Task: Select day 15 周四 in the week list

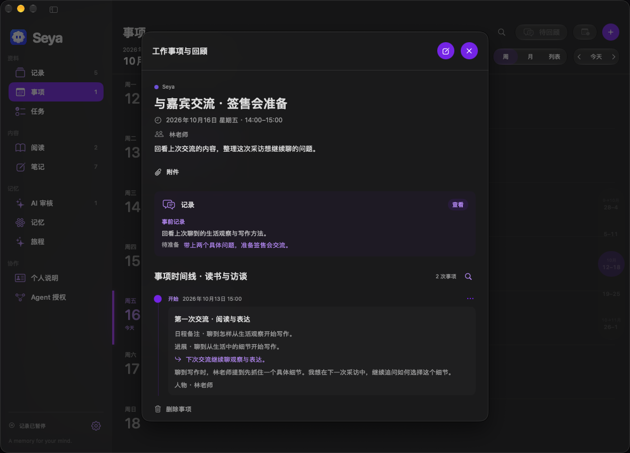Action: click(x=132, y=257)
